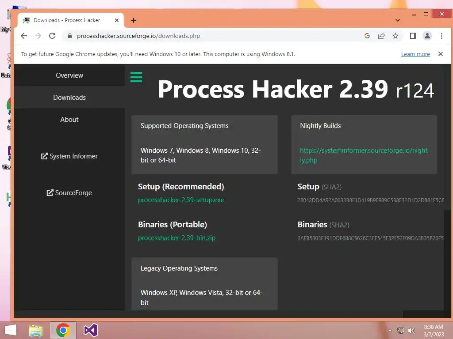The image size is (453, 339).
Task: Expand the tab search chevron
Action: [x=398, y=20]
